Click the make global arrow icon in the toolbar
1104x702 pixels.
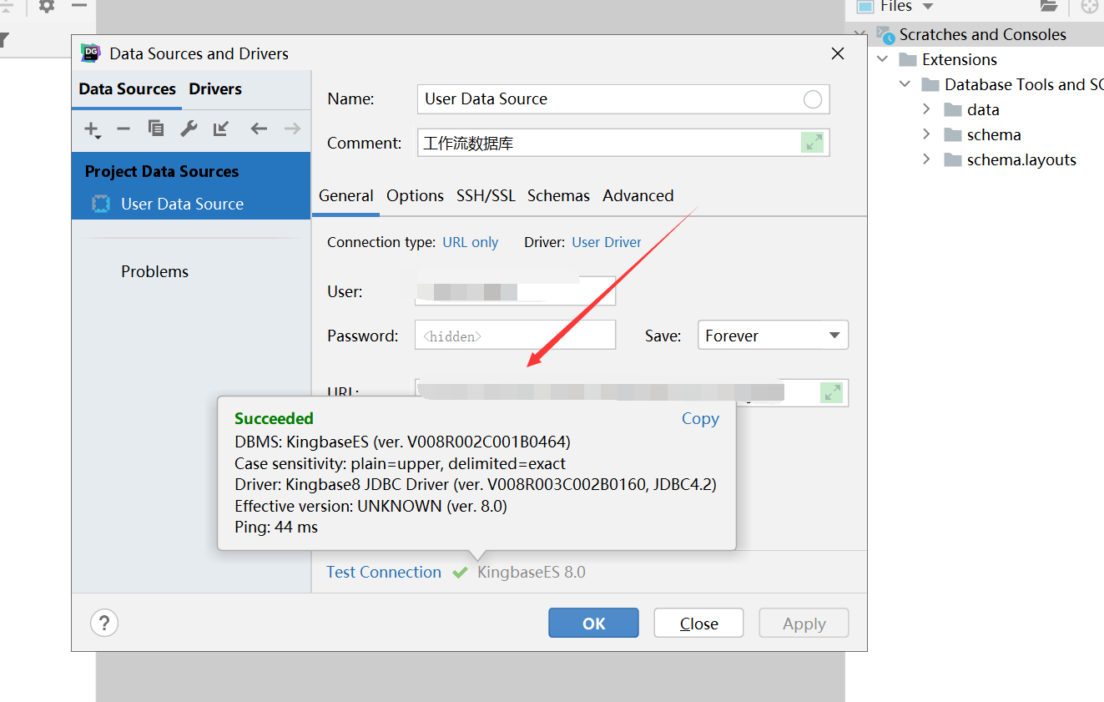point(220,129)
